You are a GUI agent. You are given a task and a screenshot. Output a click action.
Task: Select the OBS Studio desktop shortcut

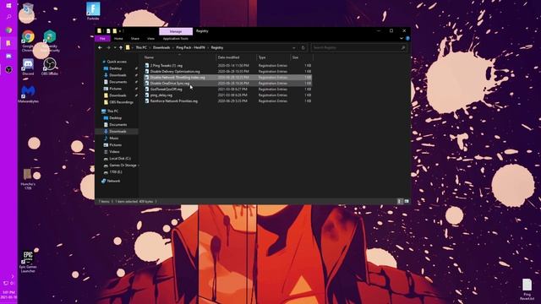click(x=50, y=67)
